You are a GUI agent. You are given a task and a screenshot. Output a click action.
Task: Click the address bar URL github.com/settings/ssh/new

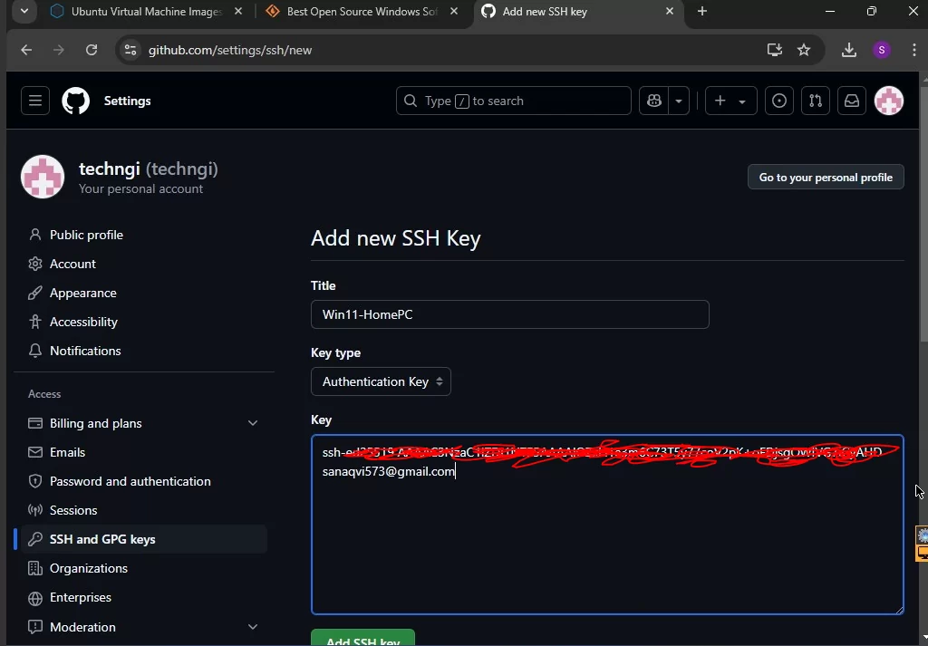pos(229,50)
